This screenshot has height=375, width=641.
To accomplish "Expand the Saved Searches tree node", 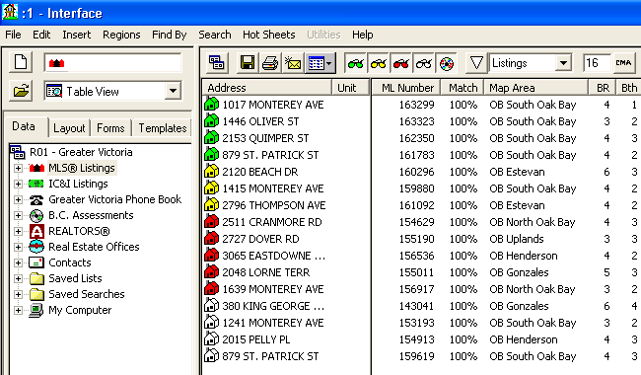I will pos(18,294).
